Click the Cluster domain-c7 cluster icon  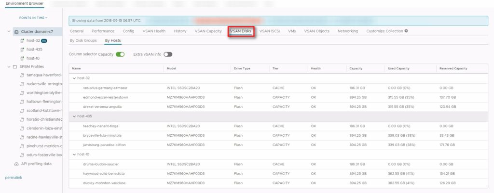pyautogui.click(x=16, y=32)
